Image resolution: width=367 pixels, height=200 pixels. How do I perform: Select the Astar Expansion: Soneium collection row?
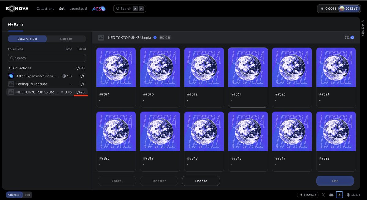pos(47,76)
